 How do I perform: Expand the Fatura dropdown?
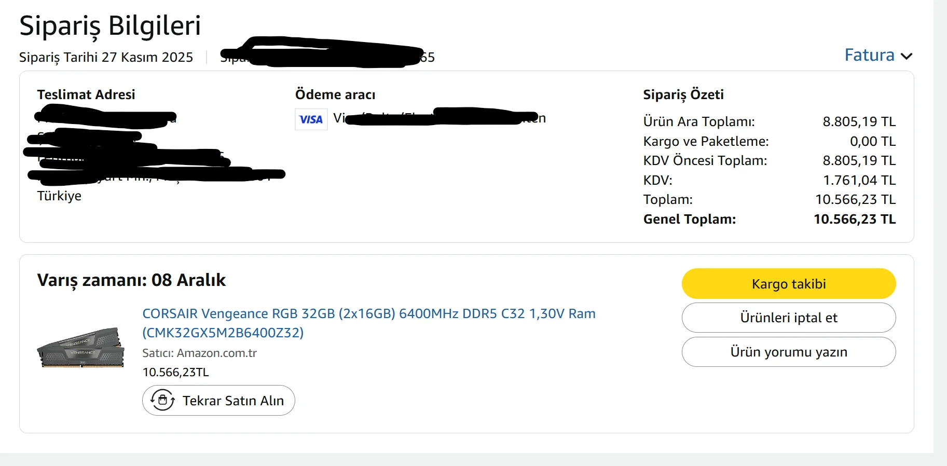click(x=870, y=55)
